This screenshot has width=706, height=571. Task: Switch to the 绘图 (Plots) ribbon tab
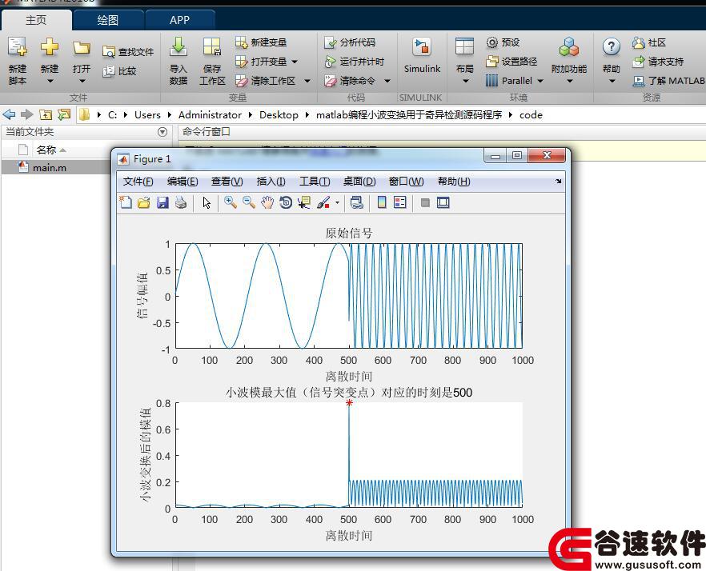(x=108, y=20)
